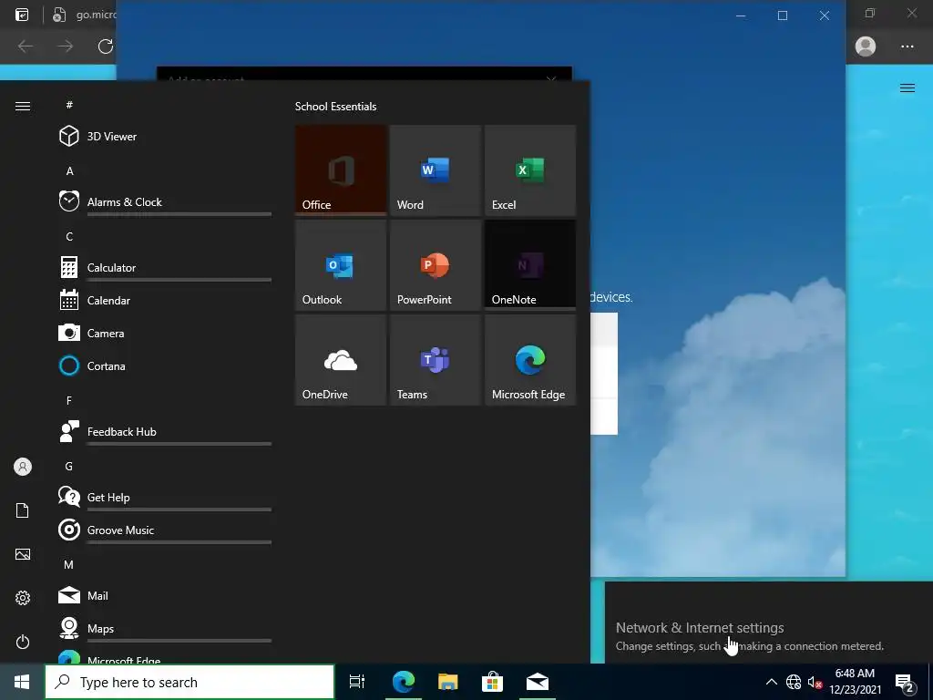
Task: Open Feedback Hub app
Action: point(165,431)
